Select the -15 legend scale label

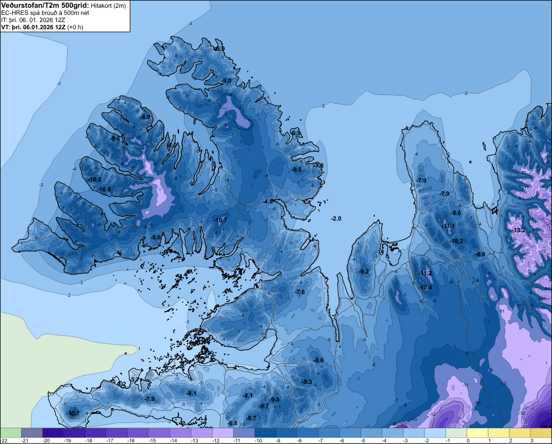152,441
